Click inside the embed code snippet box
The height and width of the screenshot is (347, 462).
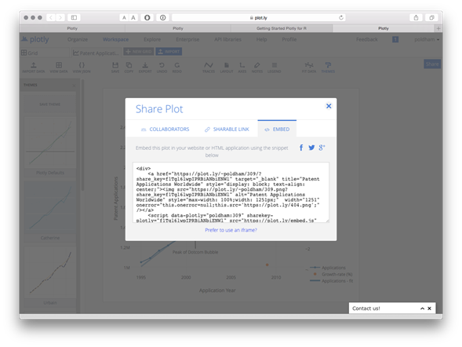[x=231, y=192]
